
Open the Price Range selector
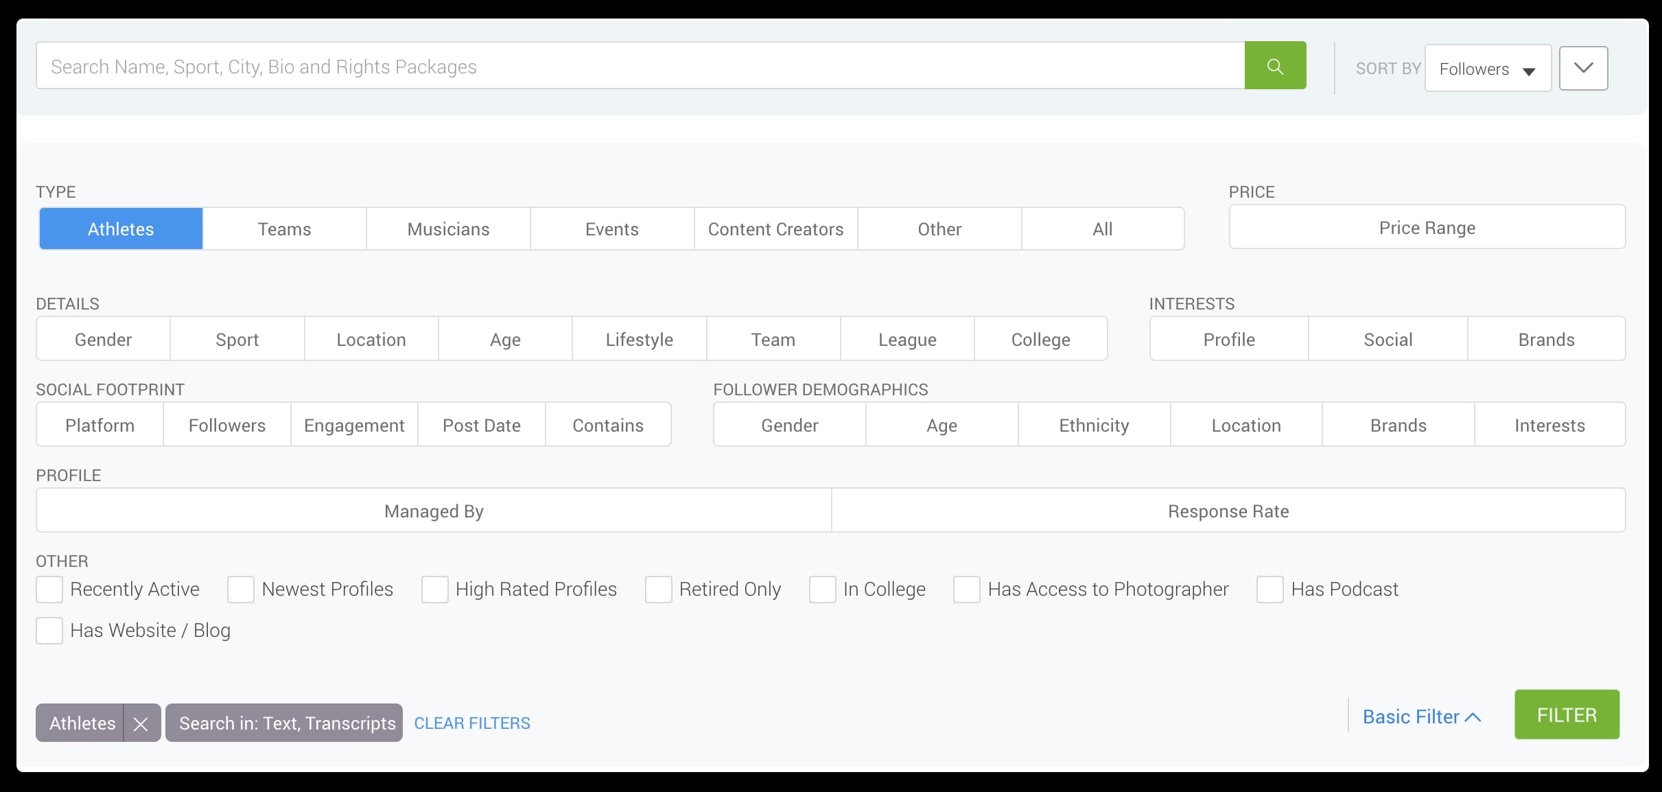coord(1427,227)
